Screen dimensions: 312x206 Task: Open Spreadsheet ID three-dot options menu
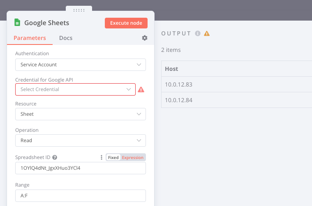pos(102,157)
